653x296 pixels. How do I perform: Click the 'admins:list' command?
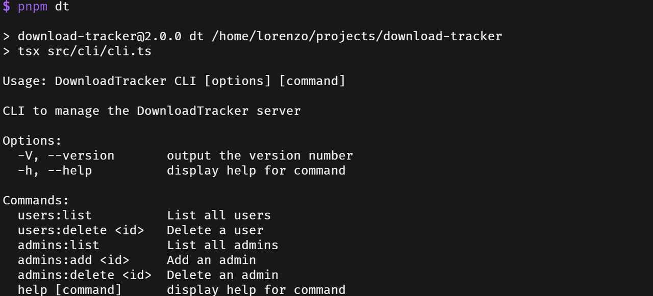click(x=58, y=245)
